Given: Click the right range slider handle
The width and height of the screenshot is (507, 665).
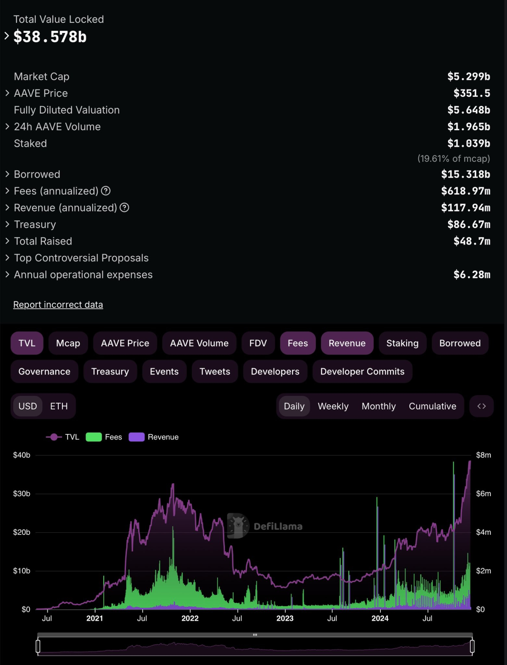Looking at the screenshot, I should (x=472, y=646).
